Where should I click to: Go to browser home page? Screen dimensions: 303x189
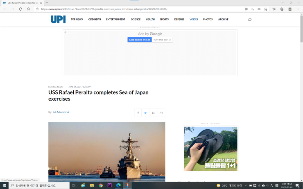pos(28,9)
